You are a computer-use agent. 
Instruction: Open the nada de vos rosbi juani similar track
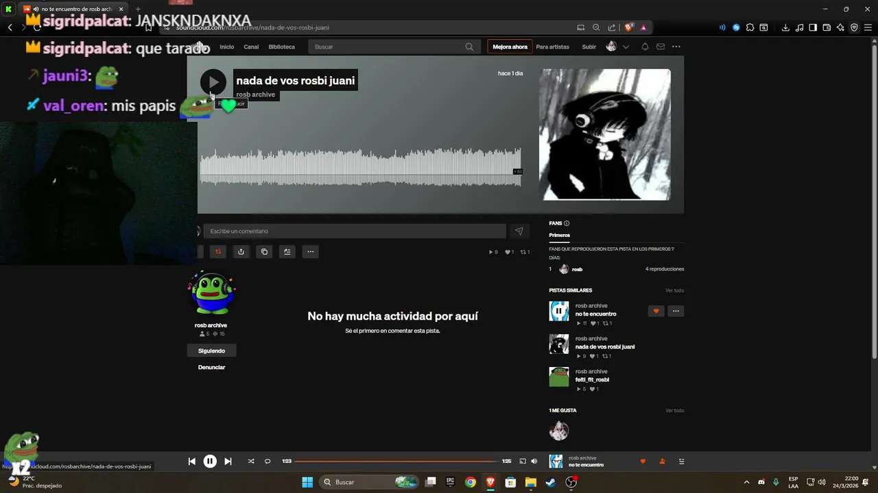pyautogui.click(x=604, y=346)
